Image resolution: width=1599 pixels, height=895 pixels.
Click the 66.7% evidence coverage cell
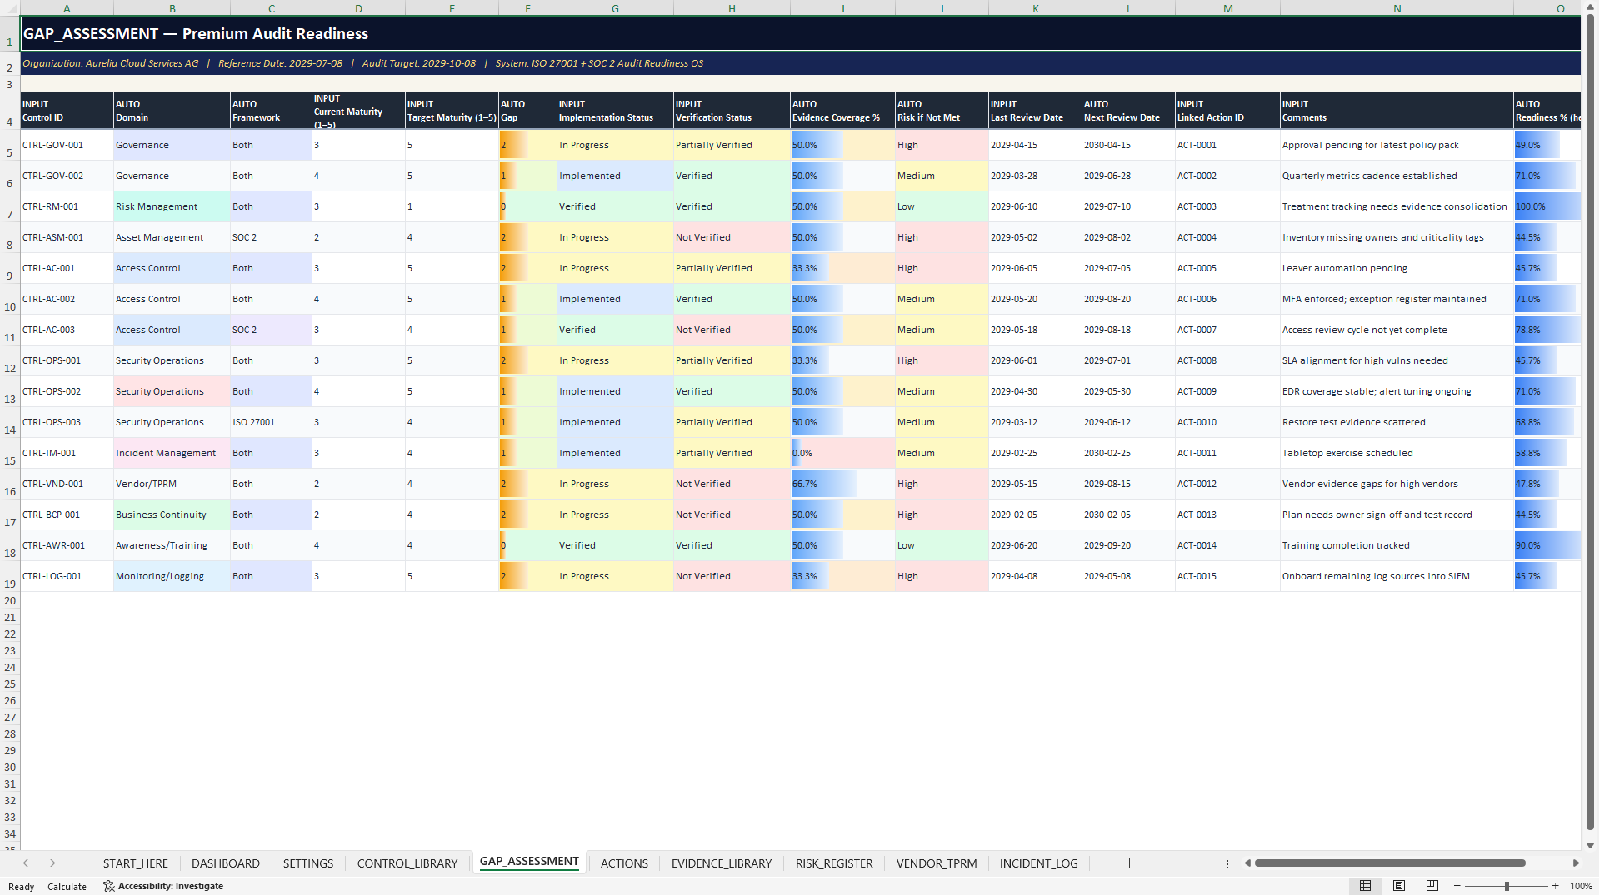pos(842,484)
